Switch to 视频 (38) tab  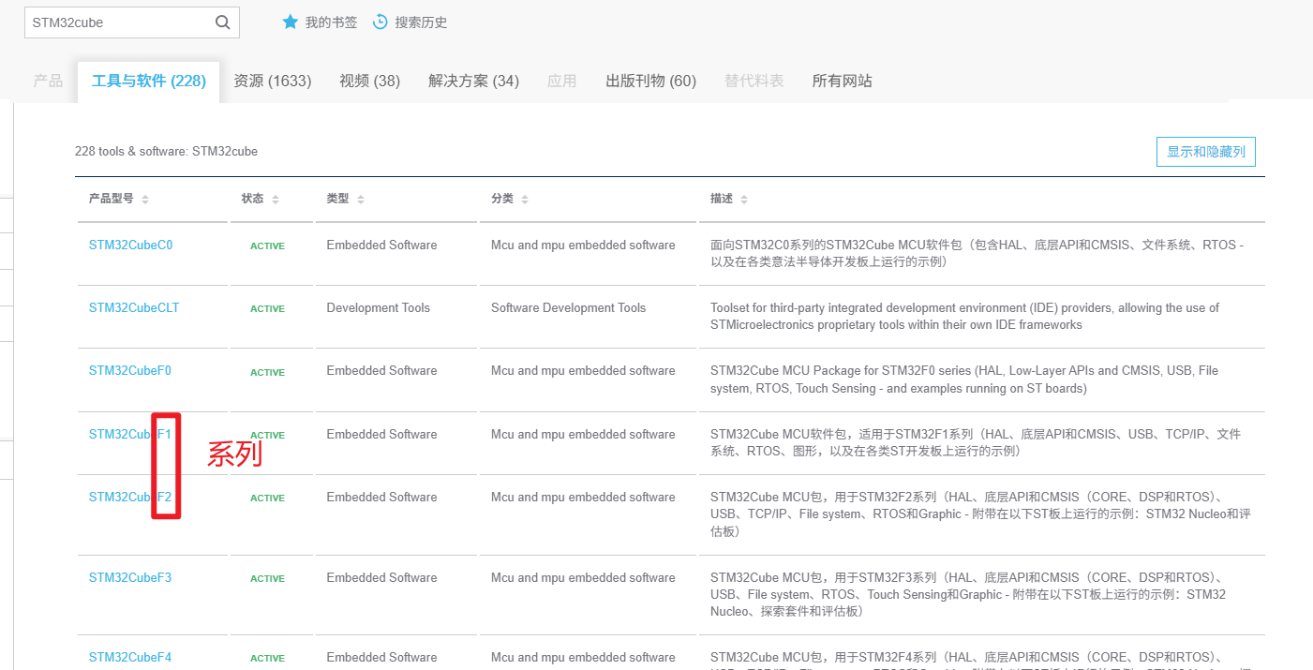pos(369,82)
